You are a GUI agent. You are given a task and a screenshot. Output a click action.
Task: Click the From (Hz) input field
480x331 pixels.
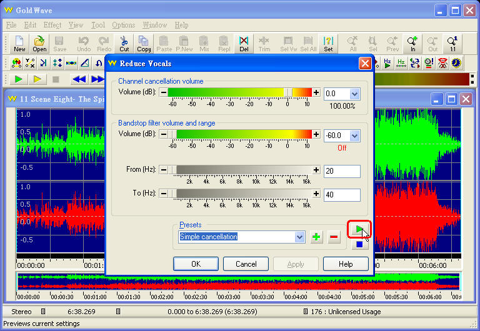pyautogui.click(x=341, y=171)
